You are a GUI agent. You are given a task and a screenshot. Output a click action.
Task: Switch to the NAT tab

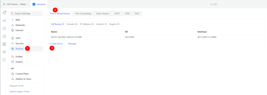tap(137, 13)
